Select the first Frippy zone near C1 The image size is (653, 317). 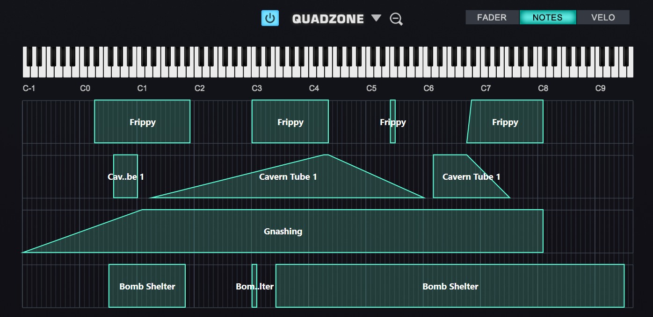click(142, 122)
